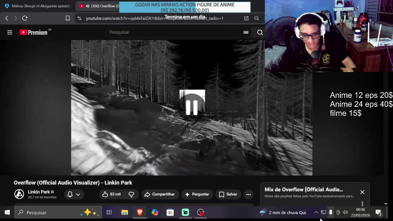
Task: Close the Mix de Overflow panel
Action: pos(362,192)
